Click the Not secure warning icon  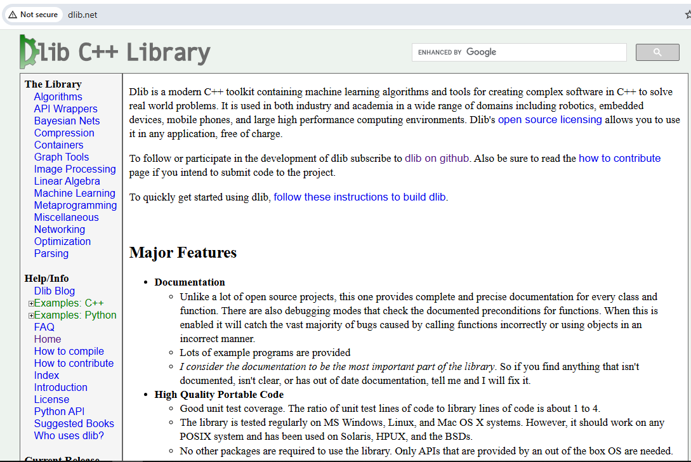13,15
